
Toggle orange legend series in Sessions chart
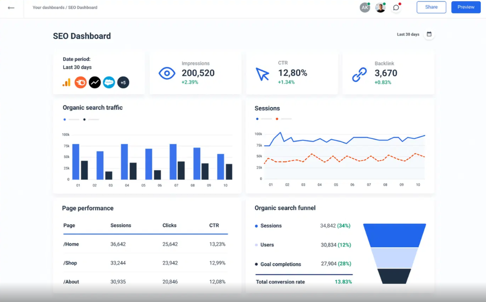pyautogui.click(x=284, y=119)
